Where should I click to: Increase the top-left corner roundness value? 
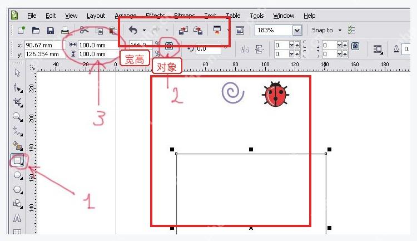297,45
